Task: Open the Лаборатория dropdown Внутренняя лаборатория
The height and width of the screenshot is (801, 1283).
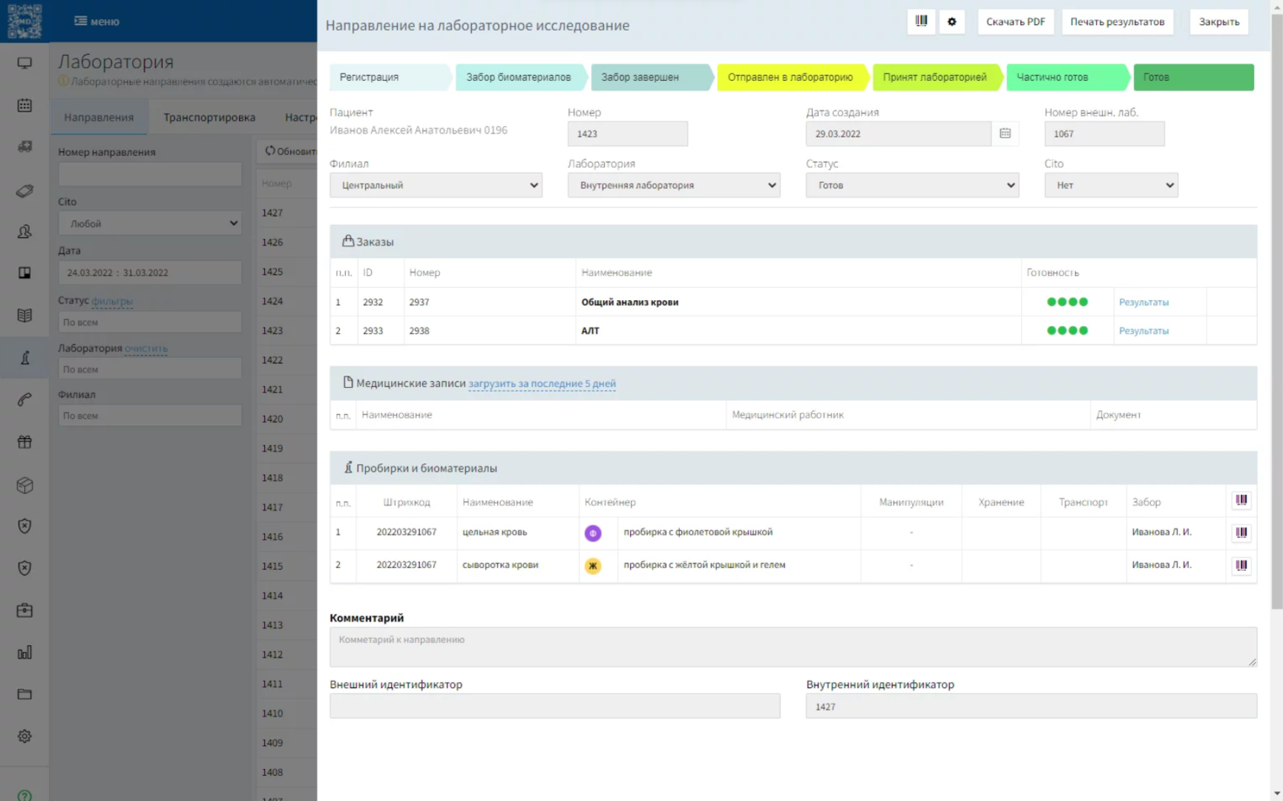Action: 674,185
